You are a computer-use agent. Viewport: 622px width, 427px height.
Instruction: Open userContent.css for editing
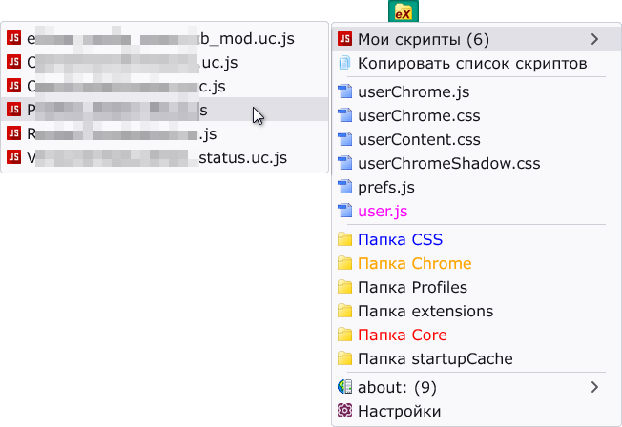coord(476,139)
